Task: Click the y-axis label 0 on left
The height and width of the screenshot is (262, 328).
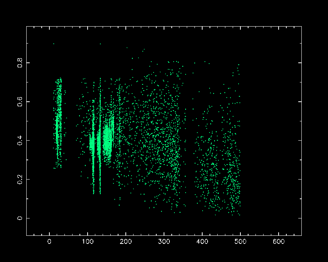Action: 20,218
